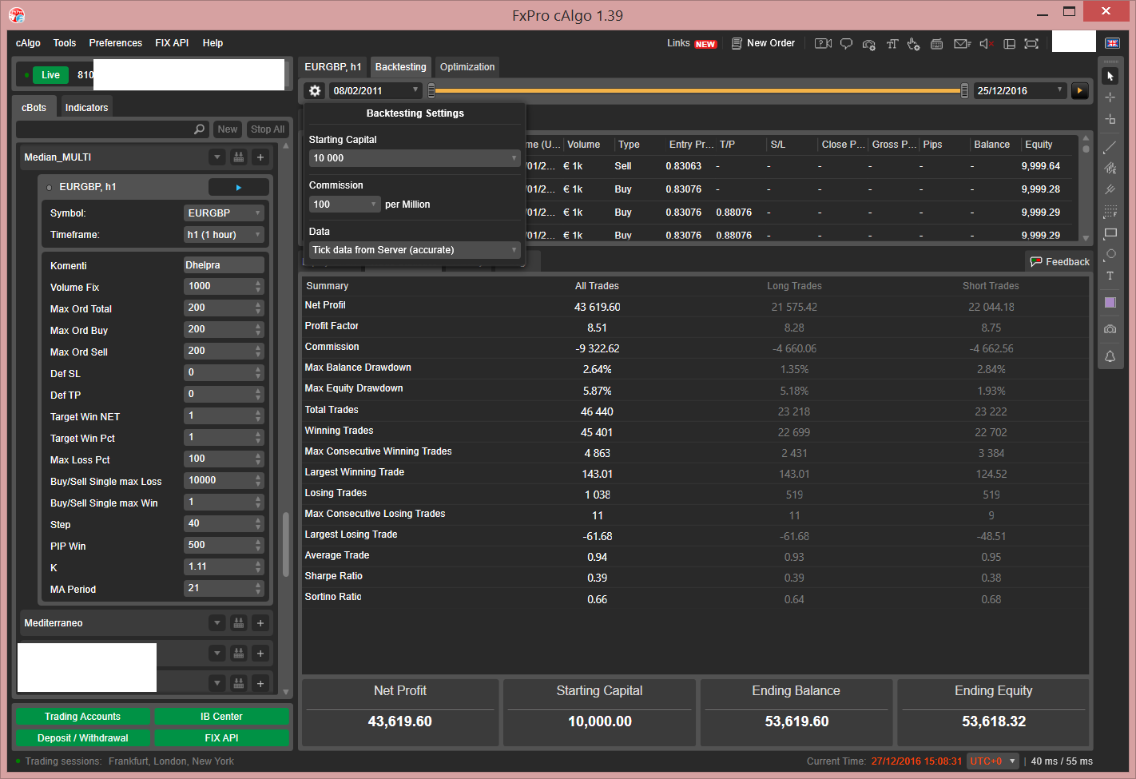Click the New cBot button

click(x=228, y=129)
